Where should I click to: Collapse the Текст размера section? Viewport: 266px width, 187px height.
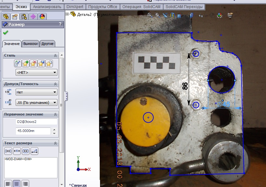click(x=55, y=143)
